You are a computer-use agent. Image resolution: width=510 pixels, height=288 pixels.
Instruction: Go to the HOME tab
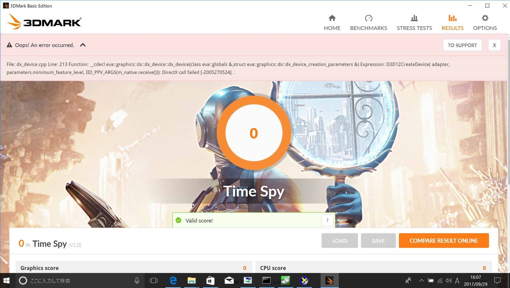pyautogui.click(x=332, y=23)
